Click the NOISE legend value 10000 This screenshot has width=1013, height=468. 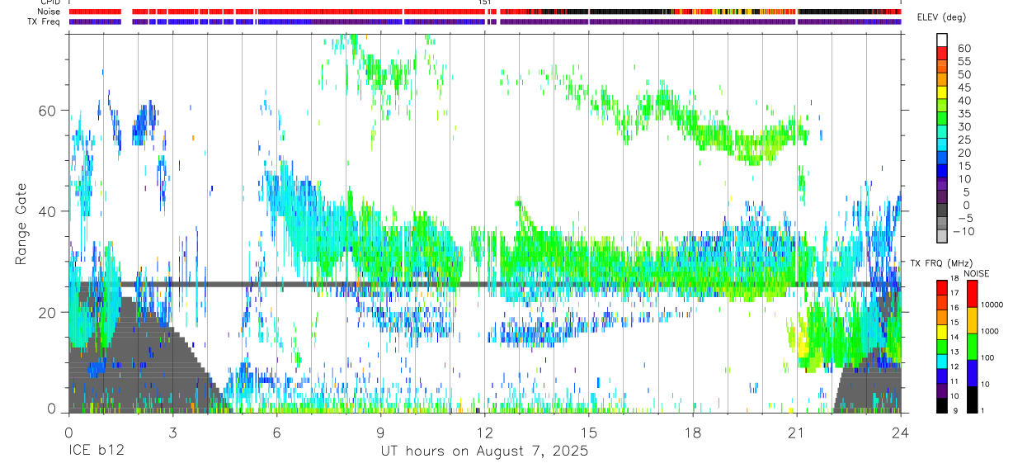click(992, 305)
